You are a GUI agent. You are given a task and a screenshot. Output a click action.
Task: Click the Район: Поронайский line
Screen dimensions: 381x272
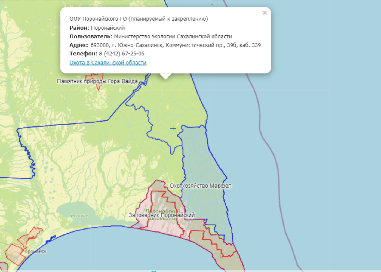tap(97, 28)
